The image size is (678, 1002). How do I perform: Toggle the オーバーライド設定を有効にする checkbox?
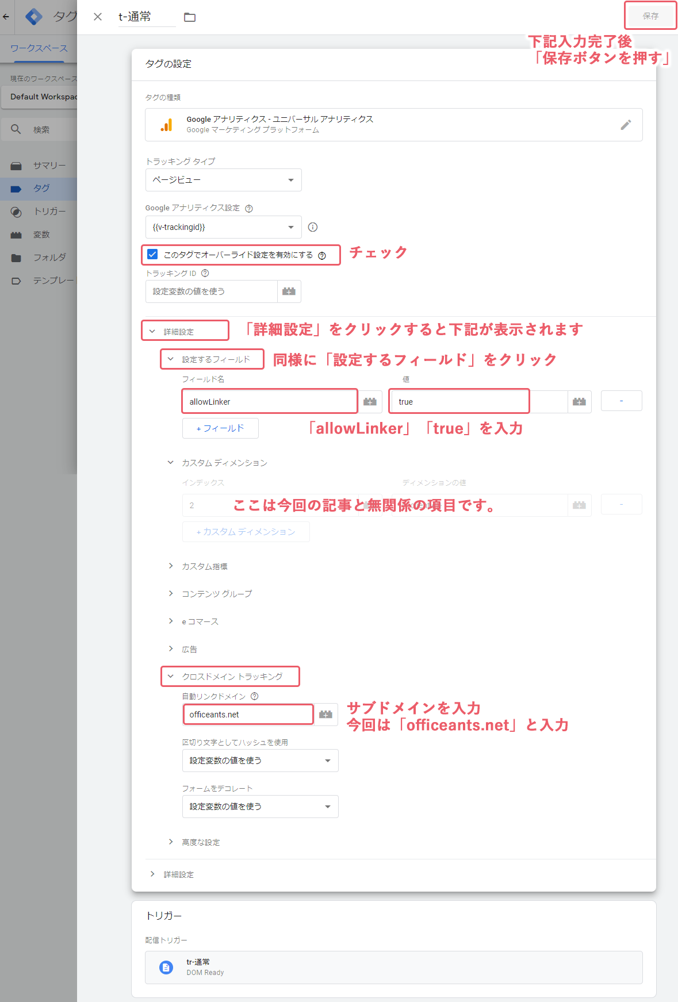tap(152, 254)
